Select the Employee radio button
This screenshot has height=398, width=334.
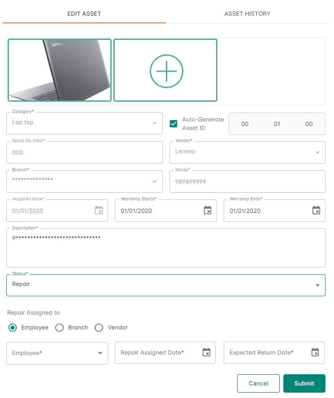[x=13, y=328]
